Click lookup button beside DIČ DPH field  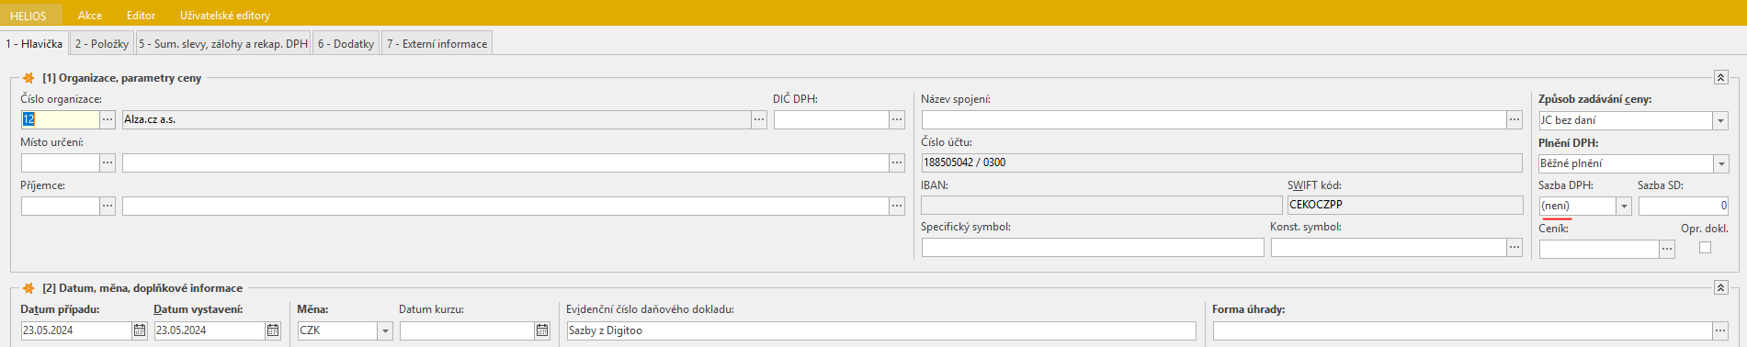[x=897, y=119]
